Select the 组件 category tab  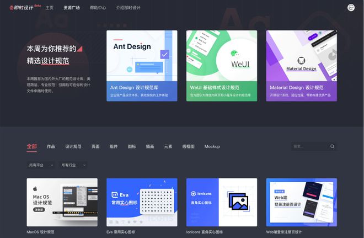(x=114, y=146)
